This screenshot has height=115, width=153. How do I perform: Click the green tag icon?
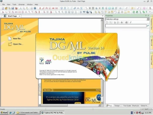click(x=144, y=12)
